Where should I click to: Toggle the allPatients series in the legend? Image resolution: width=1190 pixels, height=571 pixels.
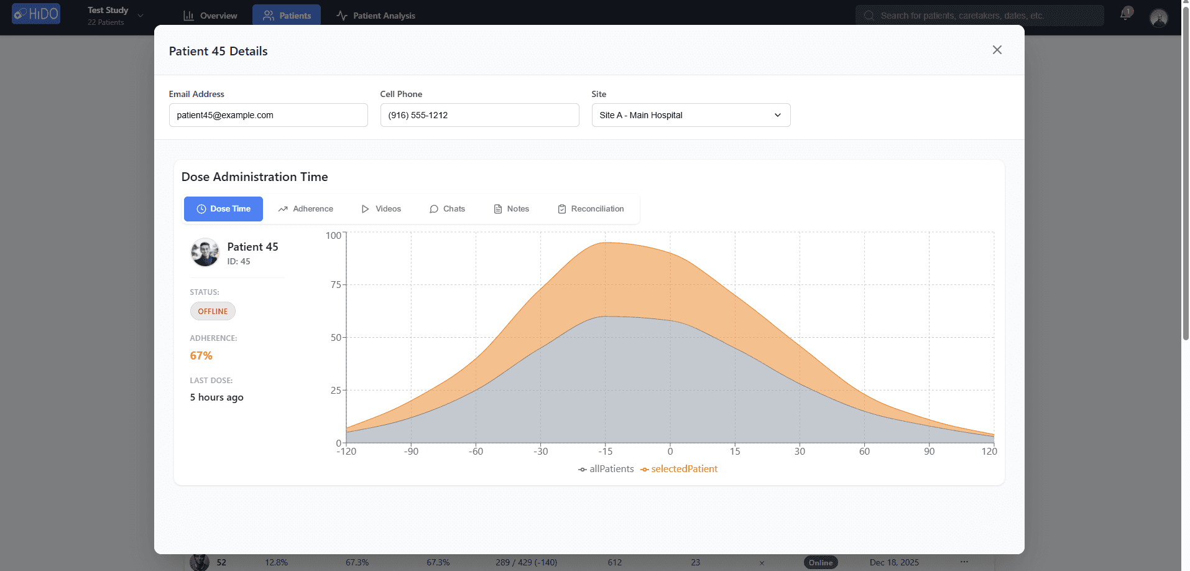coord(606,469)
